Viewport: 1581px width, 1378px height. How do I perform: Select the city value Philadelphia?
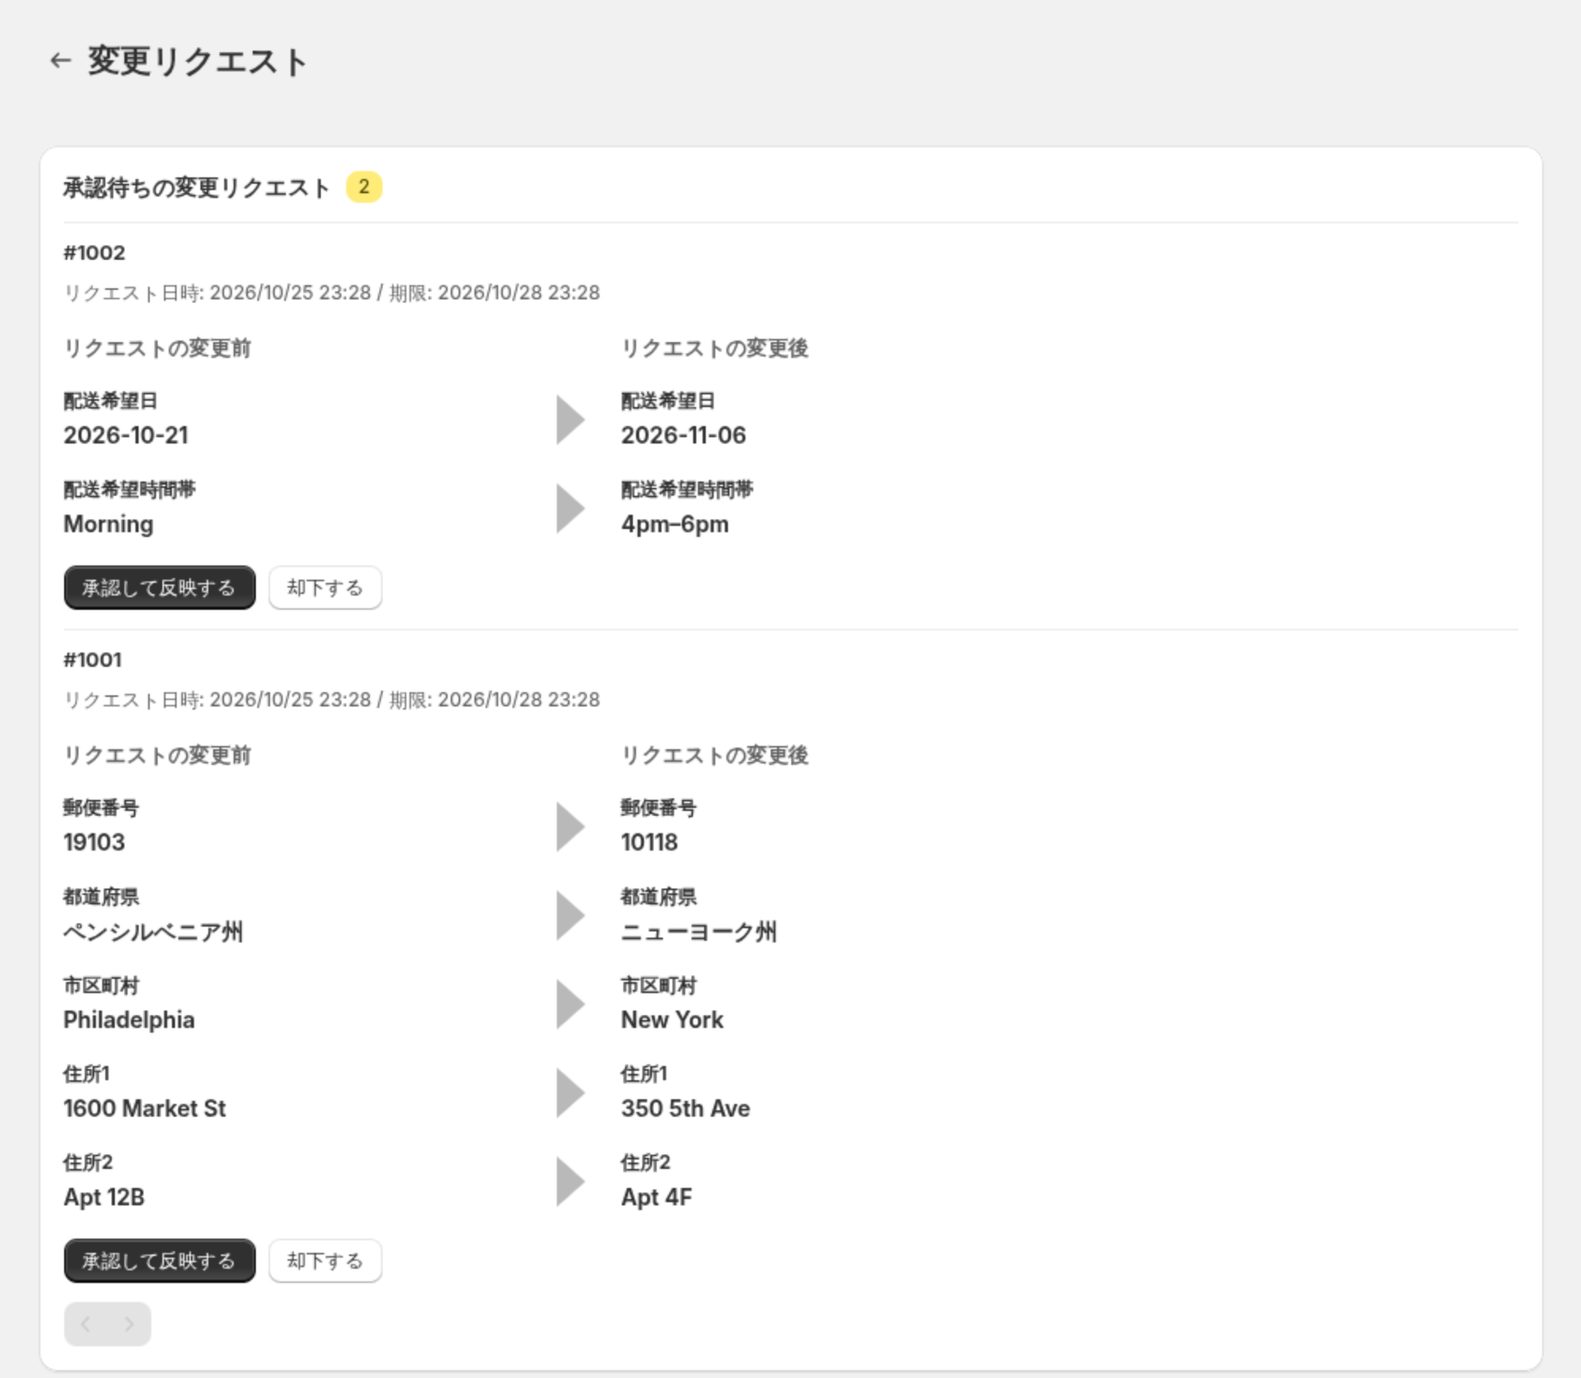pyautogui.click(x=129, y=1020)
